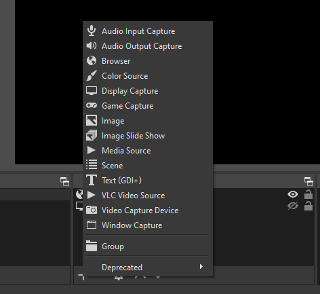Image resolution: width=320 pixels, height=294 pixels.
Task: Select Window Capture from the menu
Action: click(148, 225)
